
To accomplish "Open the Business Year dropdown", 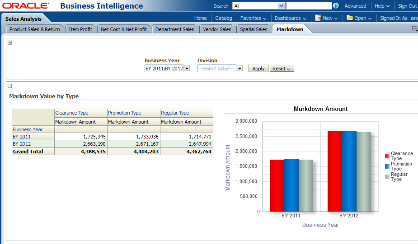I will (x=187, y=69).
